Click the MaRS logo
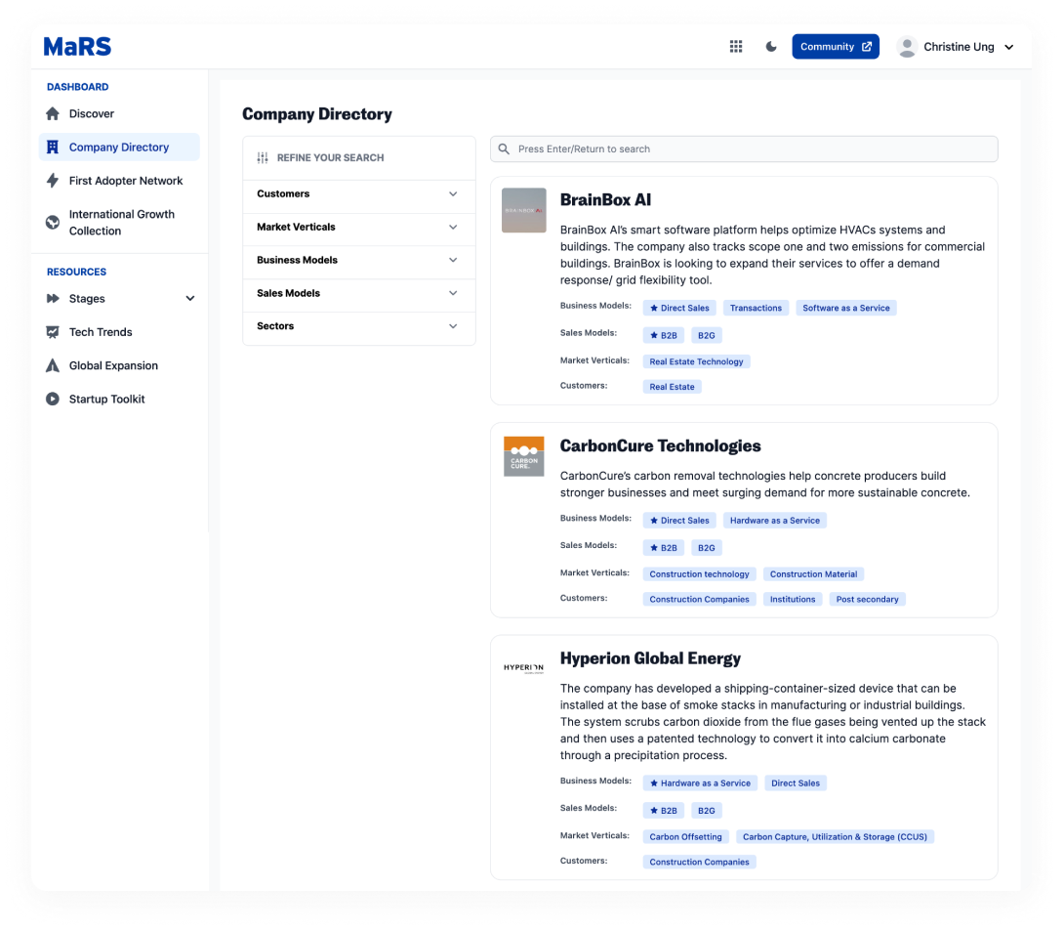This screenshot has height=930, width=1064. tap(77, 46)
